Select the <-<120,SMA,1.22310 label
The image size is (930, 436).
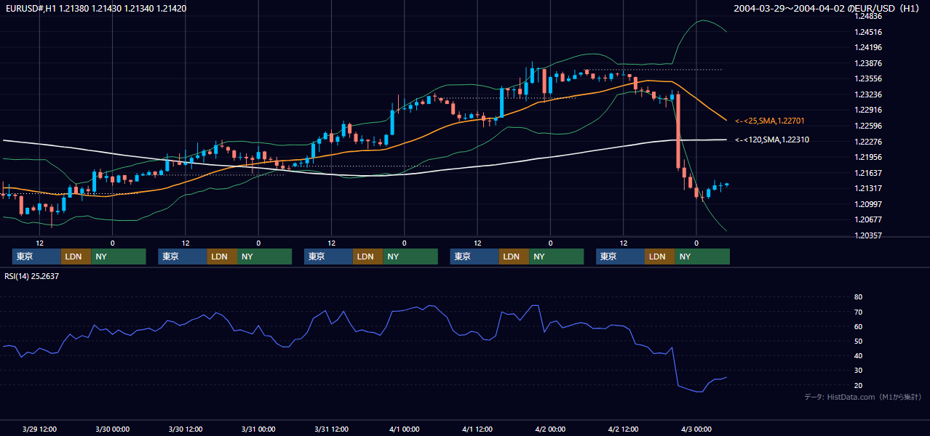[772, 140]
